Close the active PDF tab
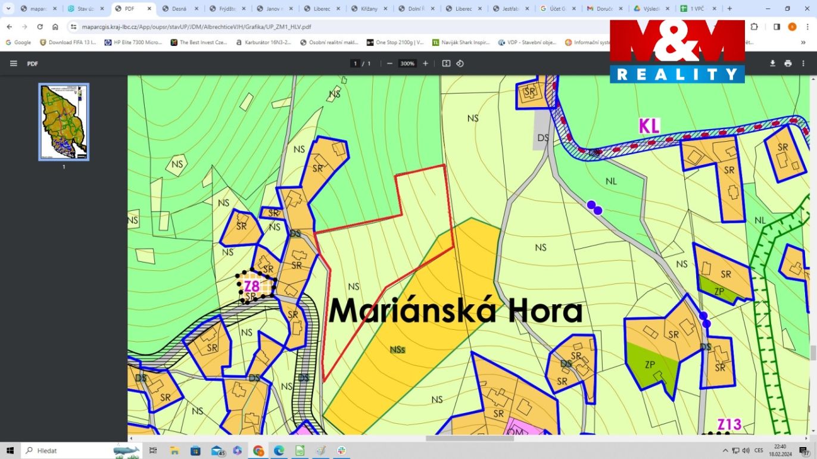Image resolution: width=817 pixels, height=459 pixels. [x=149, y=9]
